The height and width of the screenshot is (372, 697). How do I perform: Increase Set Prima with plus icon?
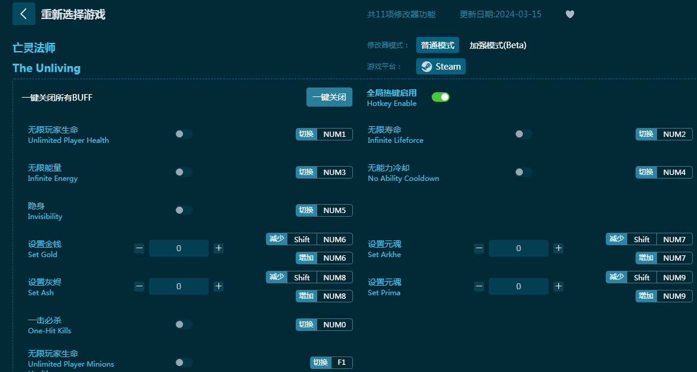click(x=558, y=286)
